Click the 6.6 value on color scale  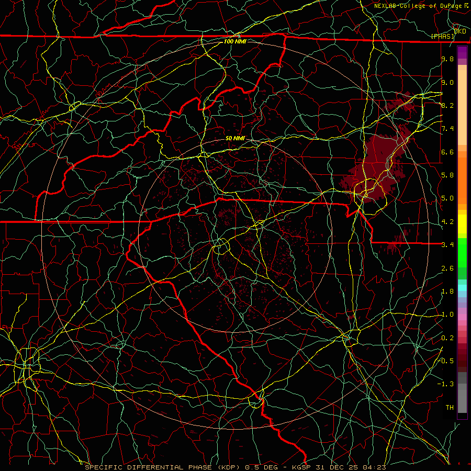coord(447,152)
